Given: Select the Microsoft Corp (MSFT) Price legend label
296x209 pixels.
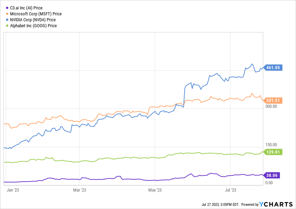Looking at the screenshot, I should pos(36,14).
